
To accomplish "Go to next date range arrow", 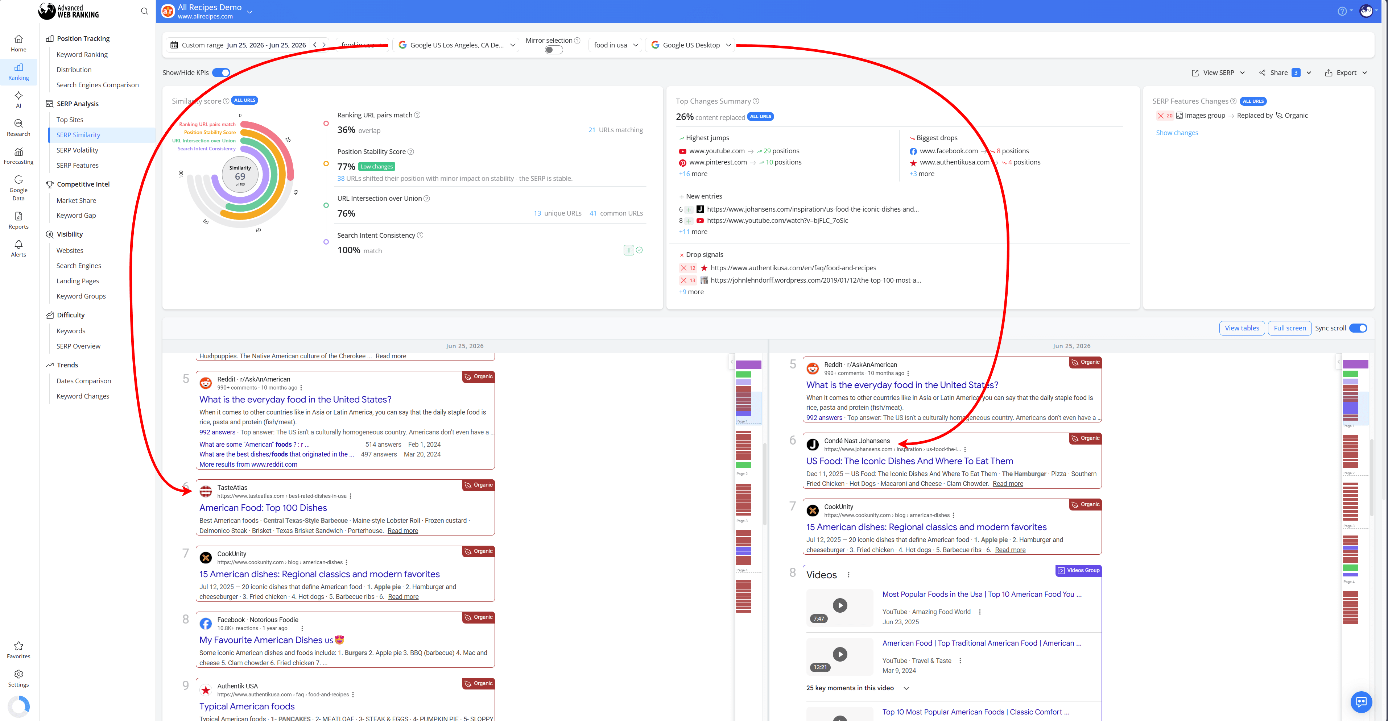I will [324, 45].
